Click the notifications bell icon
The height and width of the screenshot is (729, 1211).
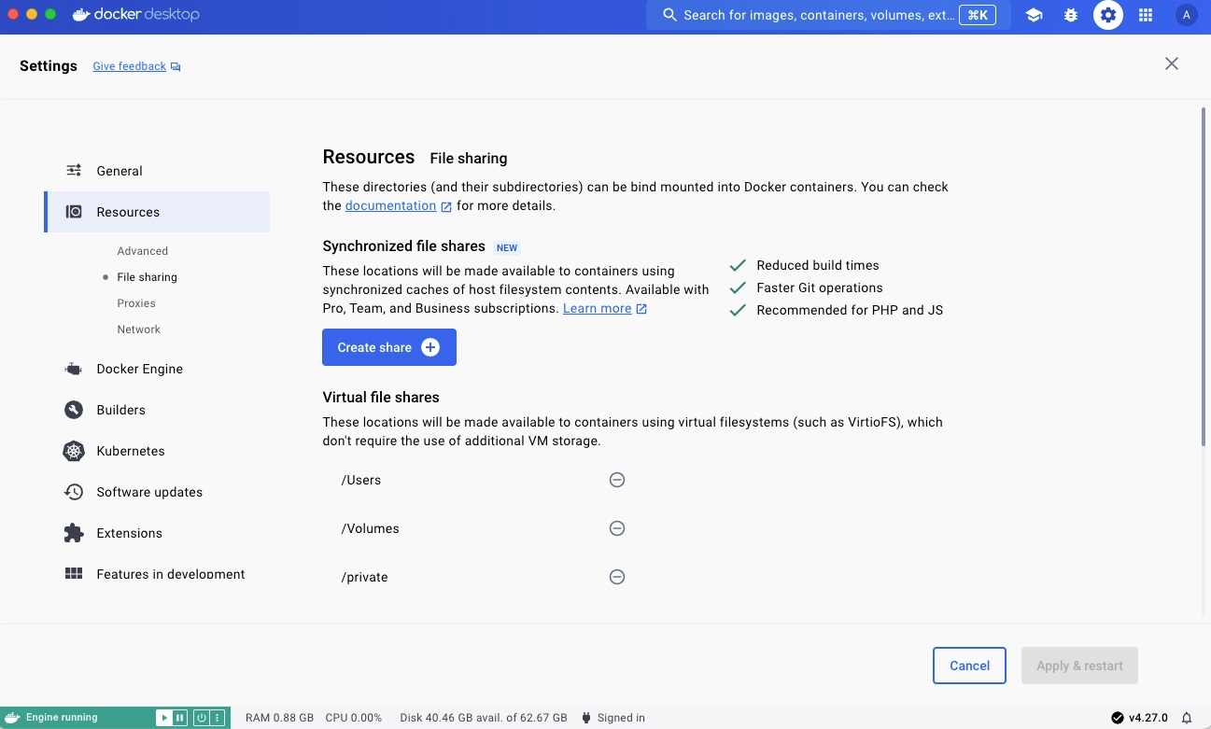tap(1187, 718)
